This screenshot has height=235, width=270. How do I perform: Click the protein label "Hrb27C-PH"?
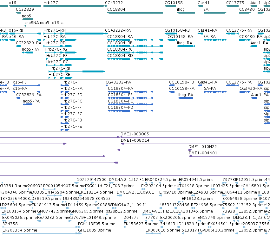tap(71, 82)
